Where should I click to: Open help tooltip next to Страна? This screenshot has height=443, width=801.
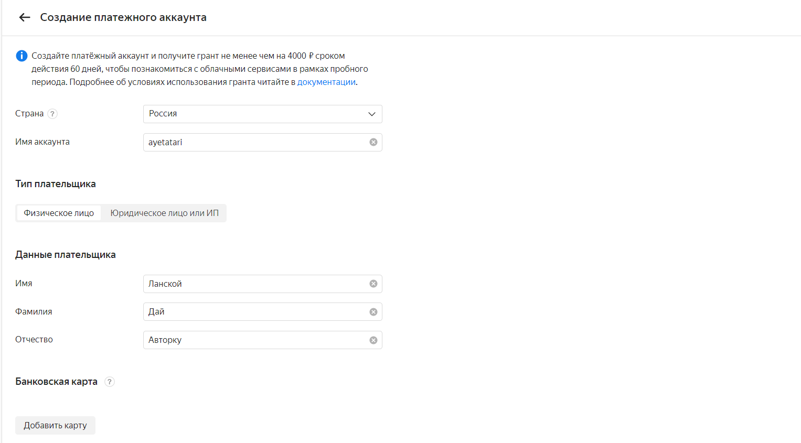52,114
